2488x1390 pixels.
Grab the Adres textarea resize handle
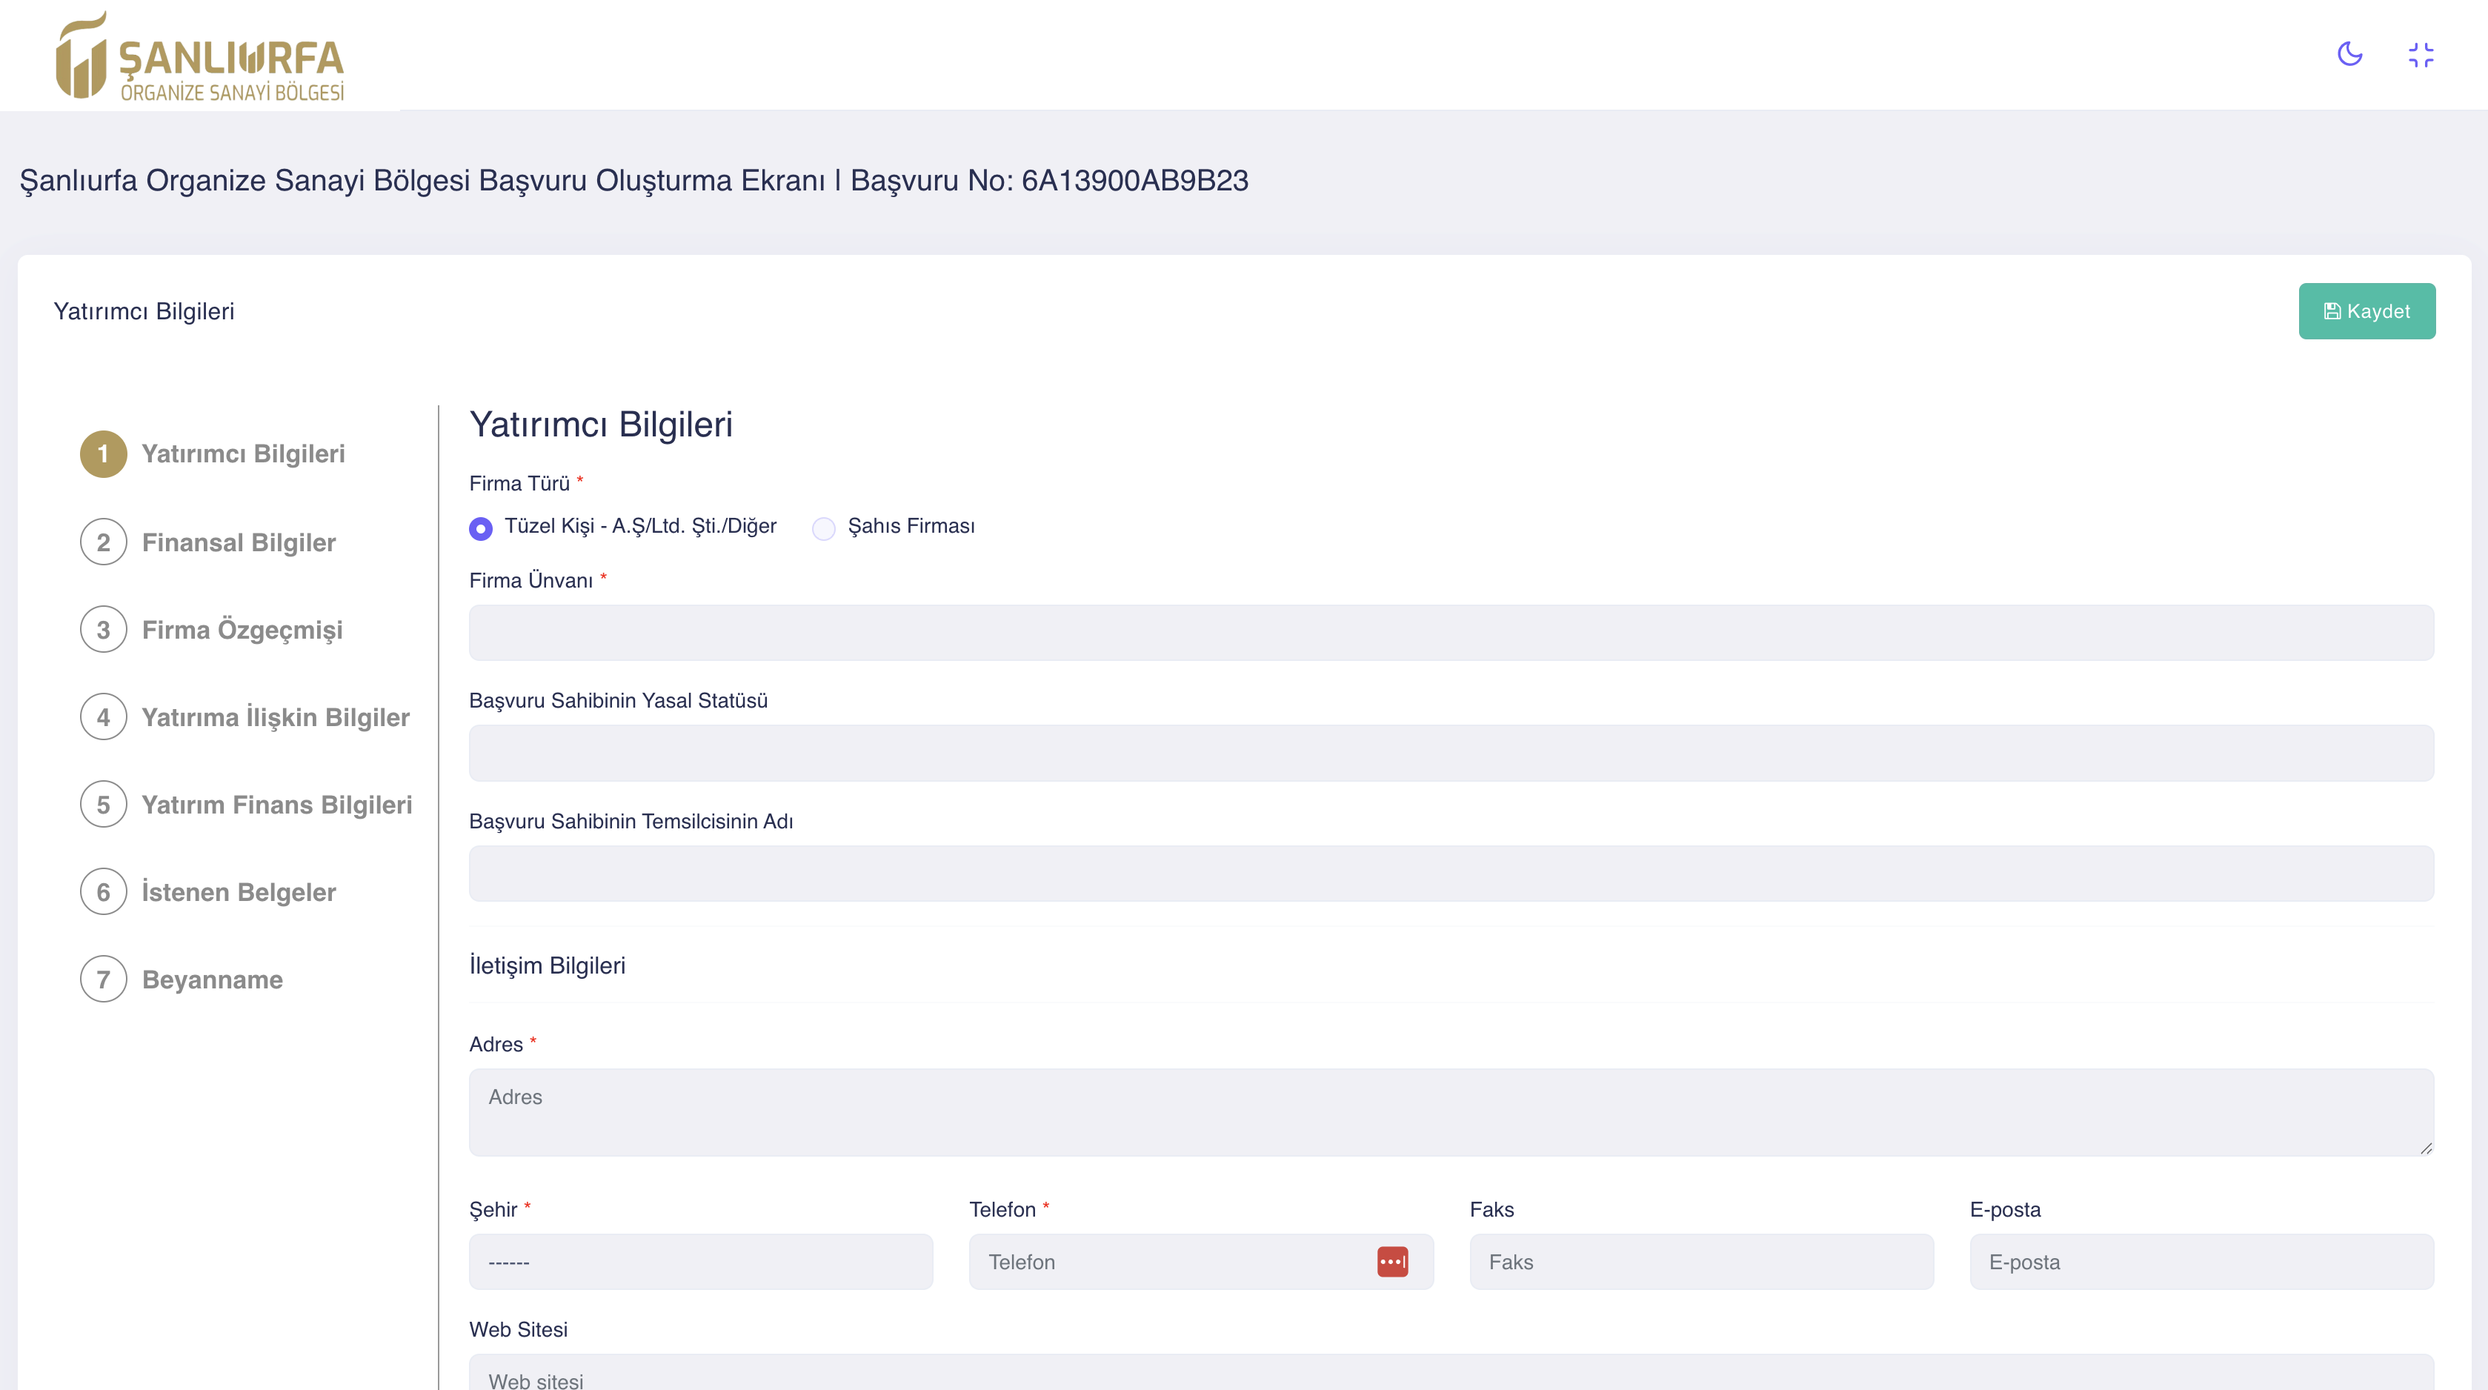tap(2425, 1148)
